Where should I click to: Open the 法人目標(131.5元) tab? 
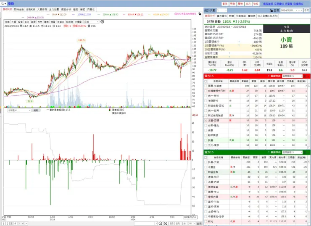tap(267, 16)
